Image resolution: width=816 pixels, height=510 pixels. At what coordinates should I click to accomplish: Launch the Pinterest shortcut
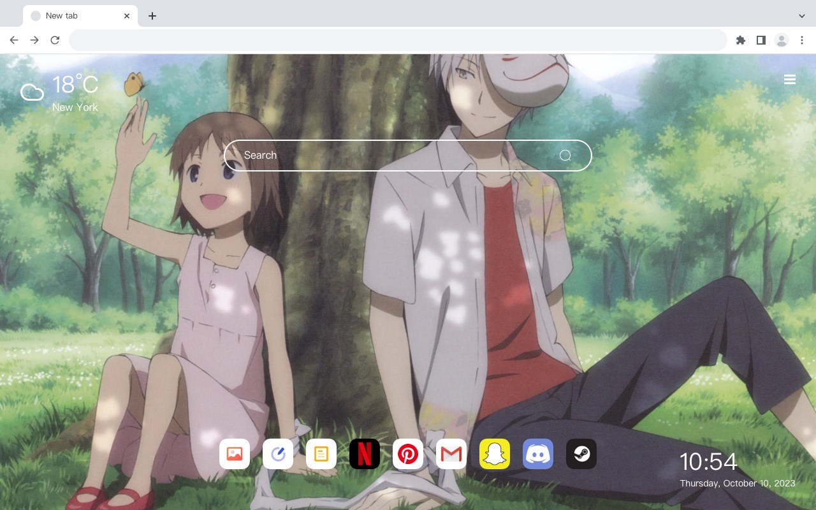(408, 454)
